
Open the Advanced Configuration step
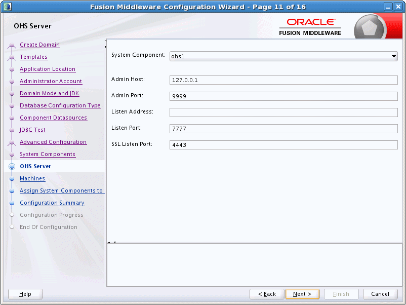(53, 142)
